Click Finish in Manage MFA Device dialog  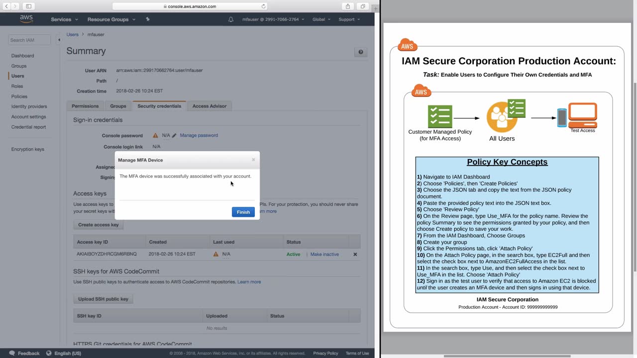coord(243,212)
